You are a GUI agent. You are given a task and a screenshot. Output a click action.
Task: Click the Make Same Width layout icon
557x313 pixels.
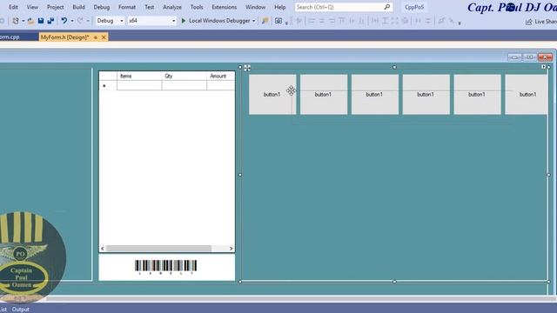(375, 21)
